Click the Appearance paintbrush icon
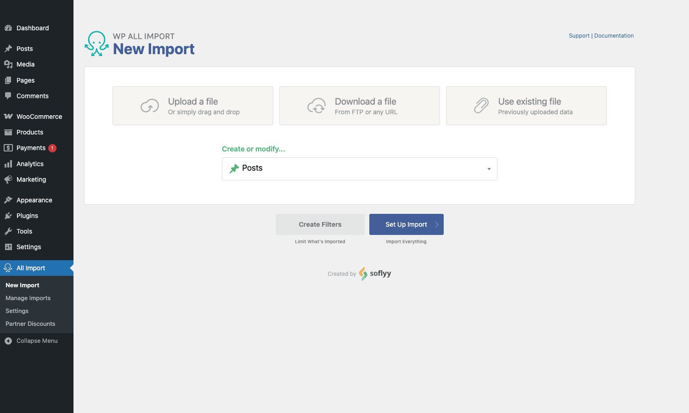Image resolution: width=689 pixels, height=413 pixels. (8, 200)
